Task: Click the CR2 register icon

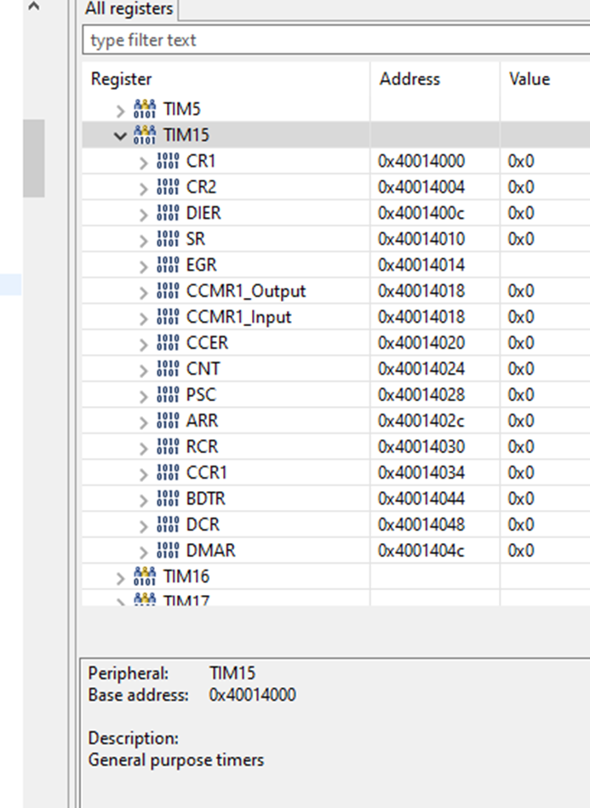Action: coord(168,186)
